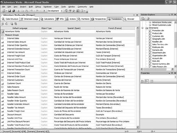The image size is (177, 133).
Task: Click the translations grid vertical scrollbar thumb
Action: click(137, 38)
